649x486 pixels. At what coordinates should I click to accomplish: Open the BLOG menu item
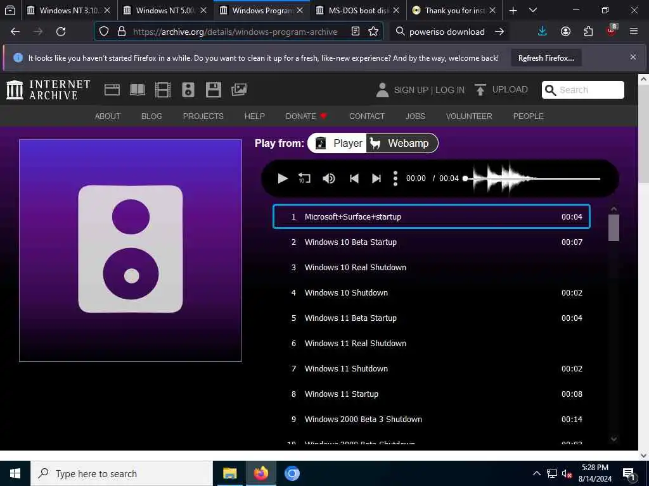[151, 116]
